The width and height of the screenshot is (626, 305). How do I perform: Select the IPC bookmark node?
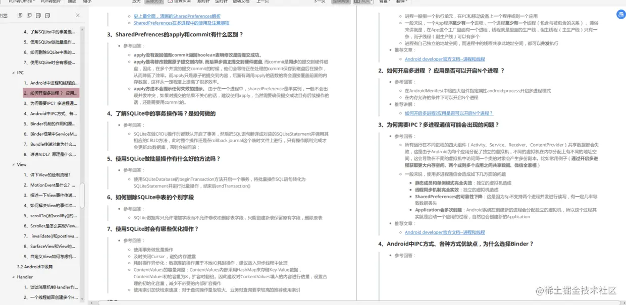tap(20, 73)
